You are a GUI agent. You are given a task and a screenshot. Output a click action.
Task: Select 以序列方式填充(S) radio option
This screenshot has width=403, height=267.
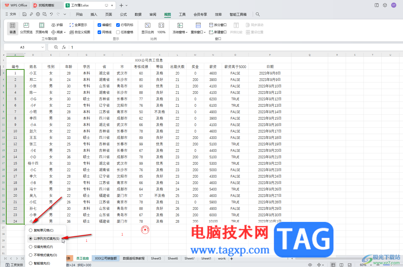tap(31, 239)
